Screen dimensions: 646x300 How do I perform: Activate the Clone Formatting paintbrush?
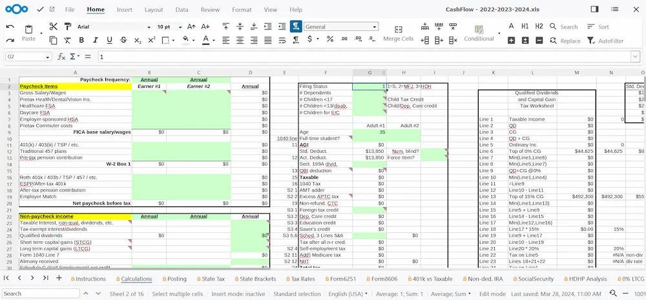click(x=67, y=26)
